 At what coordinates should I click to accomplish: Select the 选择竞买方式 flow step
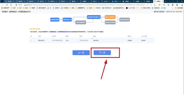pos(67,20)
